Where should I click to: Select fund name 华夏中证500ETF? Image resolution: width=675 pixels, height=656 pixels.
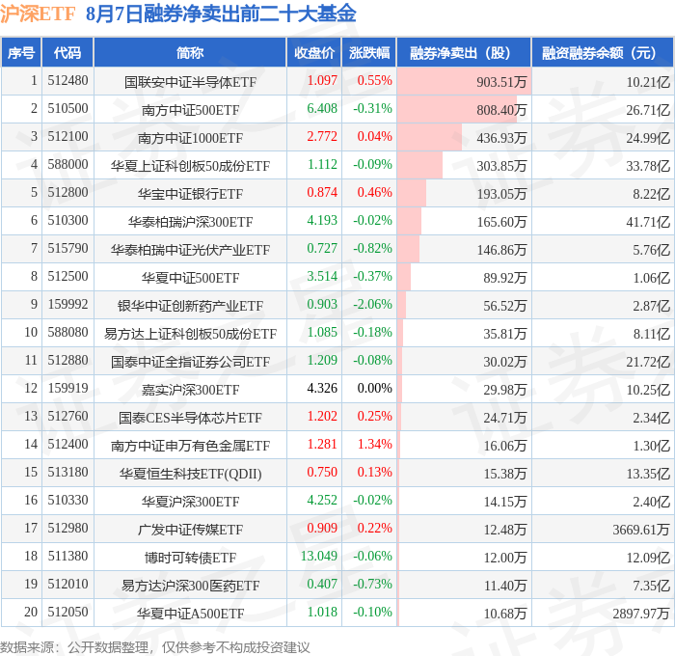click(190, 278)
